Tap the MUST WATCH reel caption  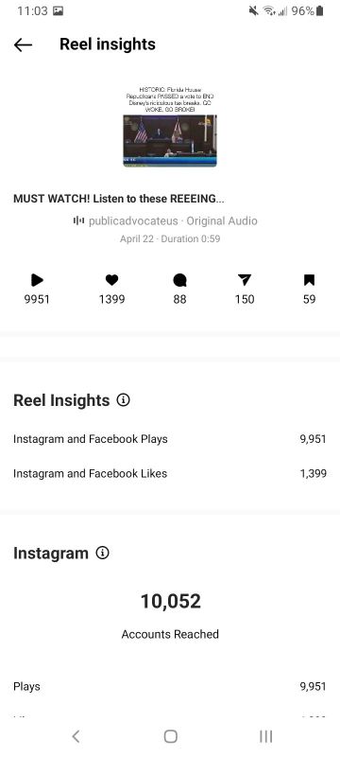118,199
